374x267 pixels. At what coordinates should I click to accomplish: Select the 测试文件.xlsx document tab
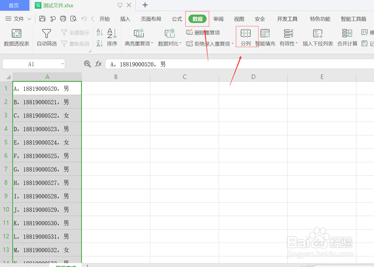[x=58, y=5]
